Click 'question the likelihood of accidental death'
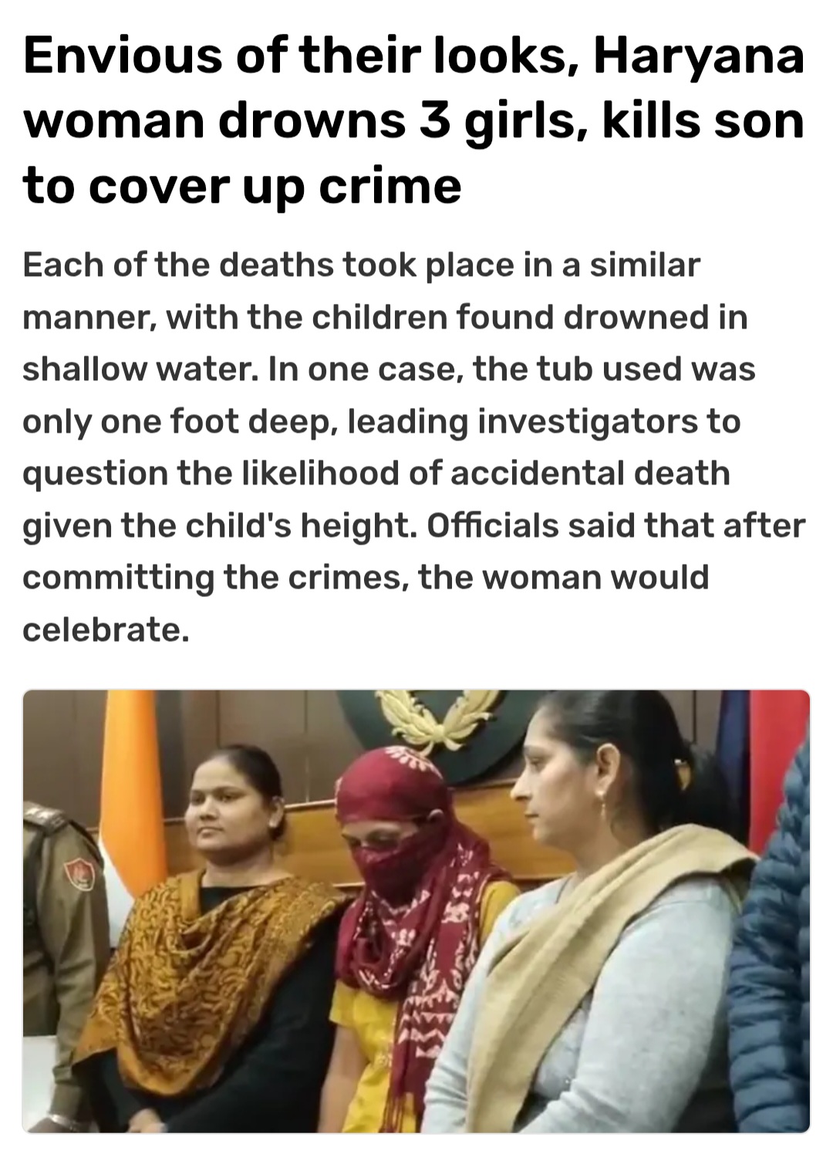Image resolution: width=833 pixels, height=1154 pixels. point(376,474)
